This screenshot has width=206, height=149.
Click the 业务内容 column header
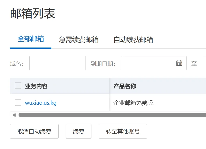coord(36,86)
